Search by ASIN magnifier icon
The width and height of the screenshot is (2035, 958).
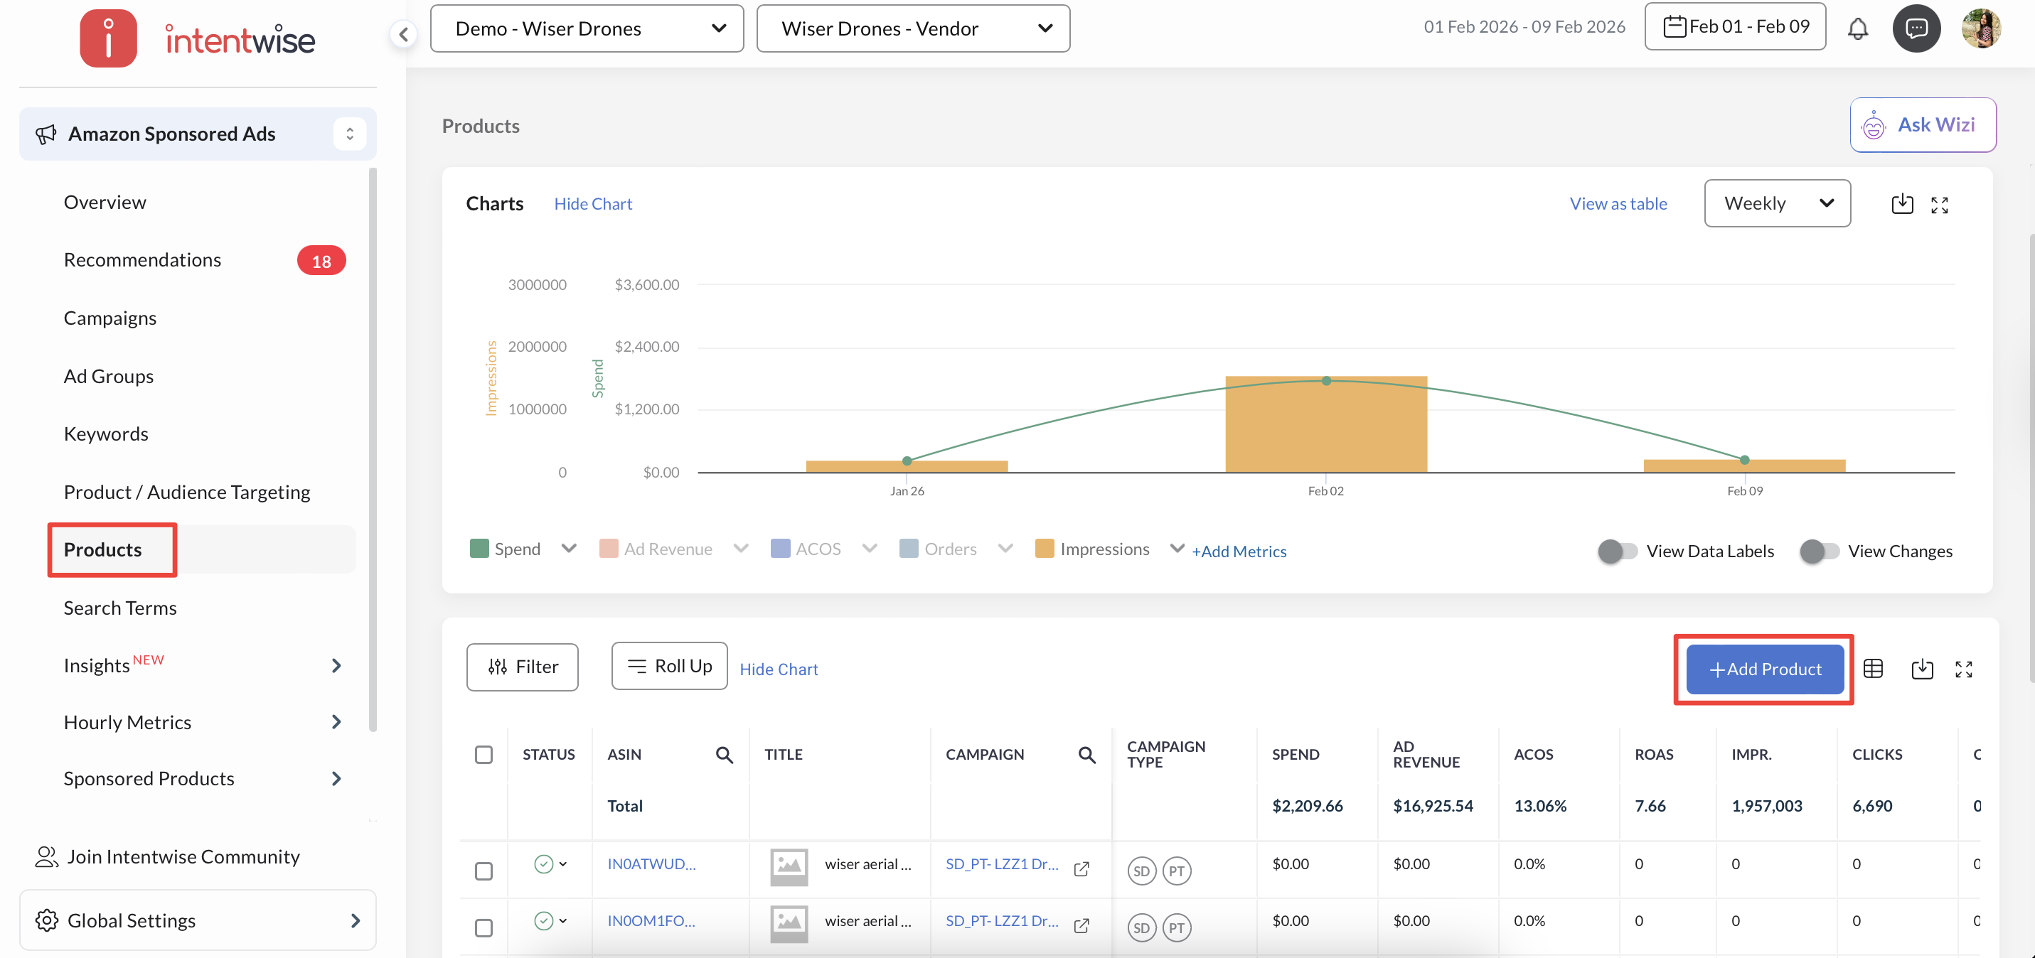coord(724,755)
